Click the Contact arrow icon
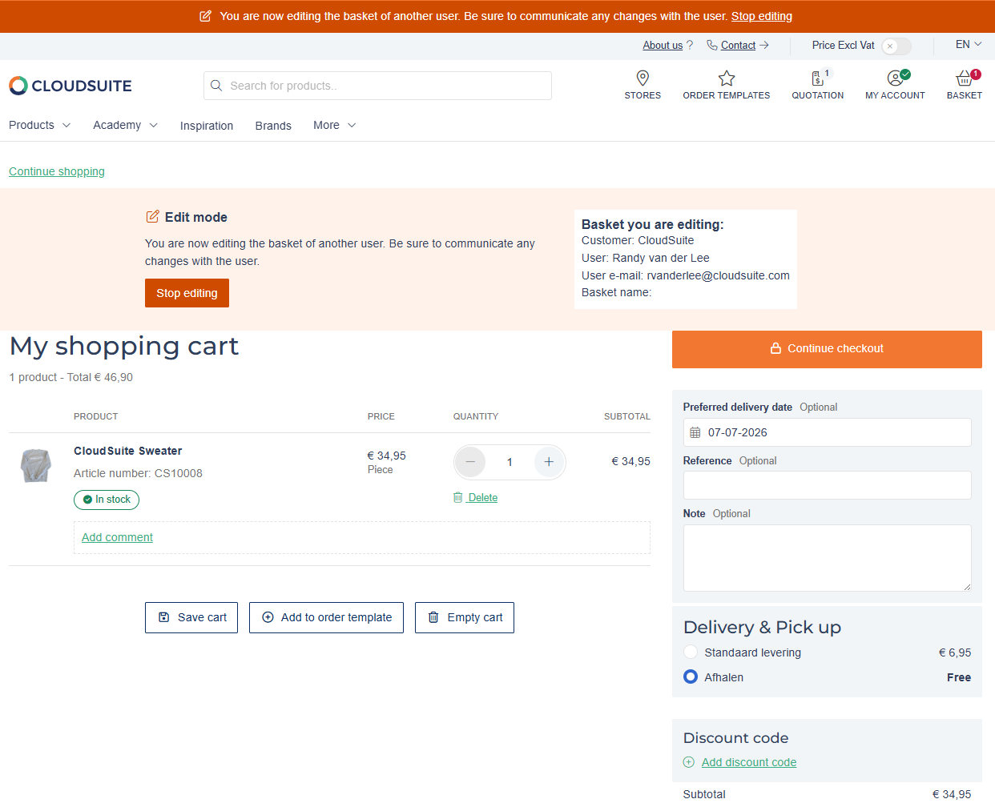 764,45
